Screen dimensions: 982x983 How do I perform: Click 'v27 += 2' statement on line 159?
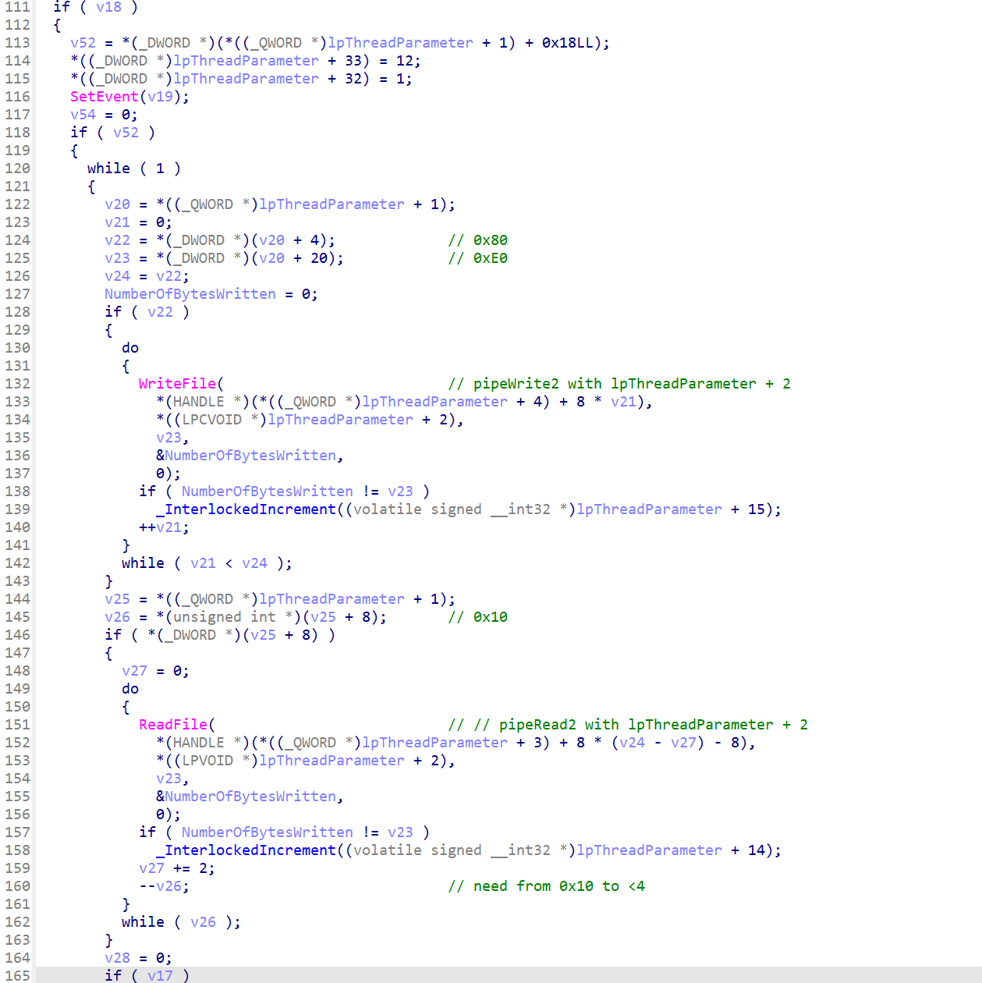click(x=176, y=868)
